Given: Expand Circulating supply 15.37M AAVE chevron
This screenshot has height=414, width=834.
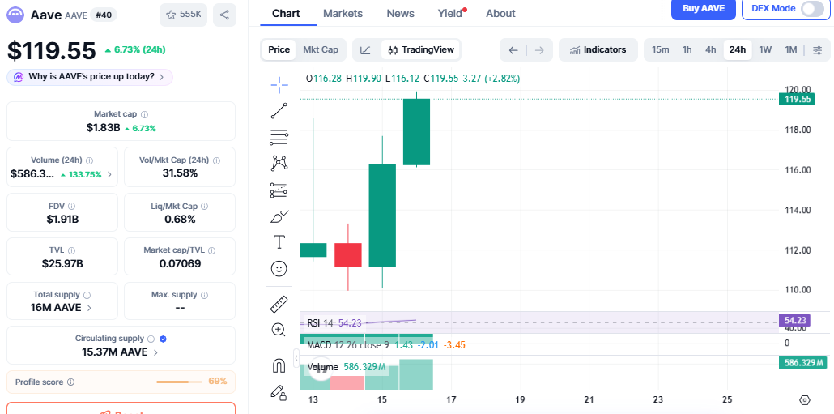Looking at the screenshot, I should pyautogui.click(x=155, y=352).
